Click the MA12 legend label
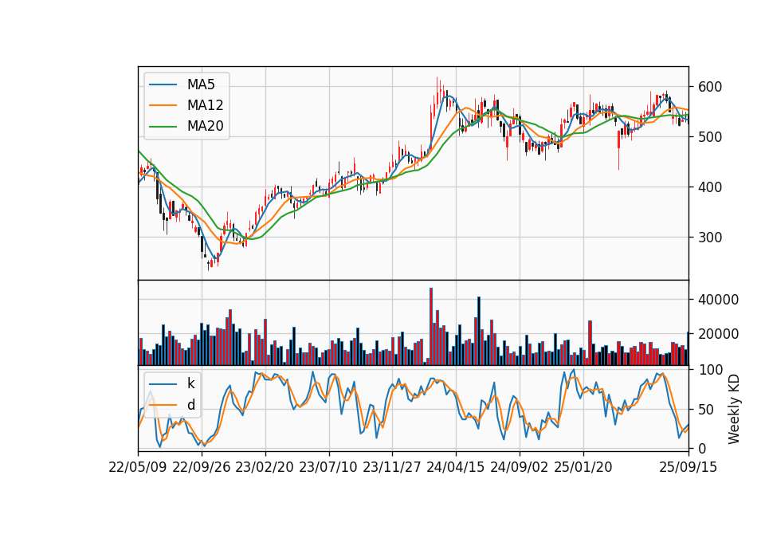The width and height of the screenshot is (765, 550). point(205,105)
